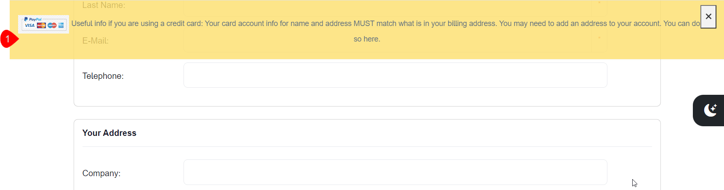Click the Mastercard logo
This screenshot has width=724, height=190.
point(41,26)
